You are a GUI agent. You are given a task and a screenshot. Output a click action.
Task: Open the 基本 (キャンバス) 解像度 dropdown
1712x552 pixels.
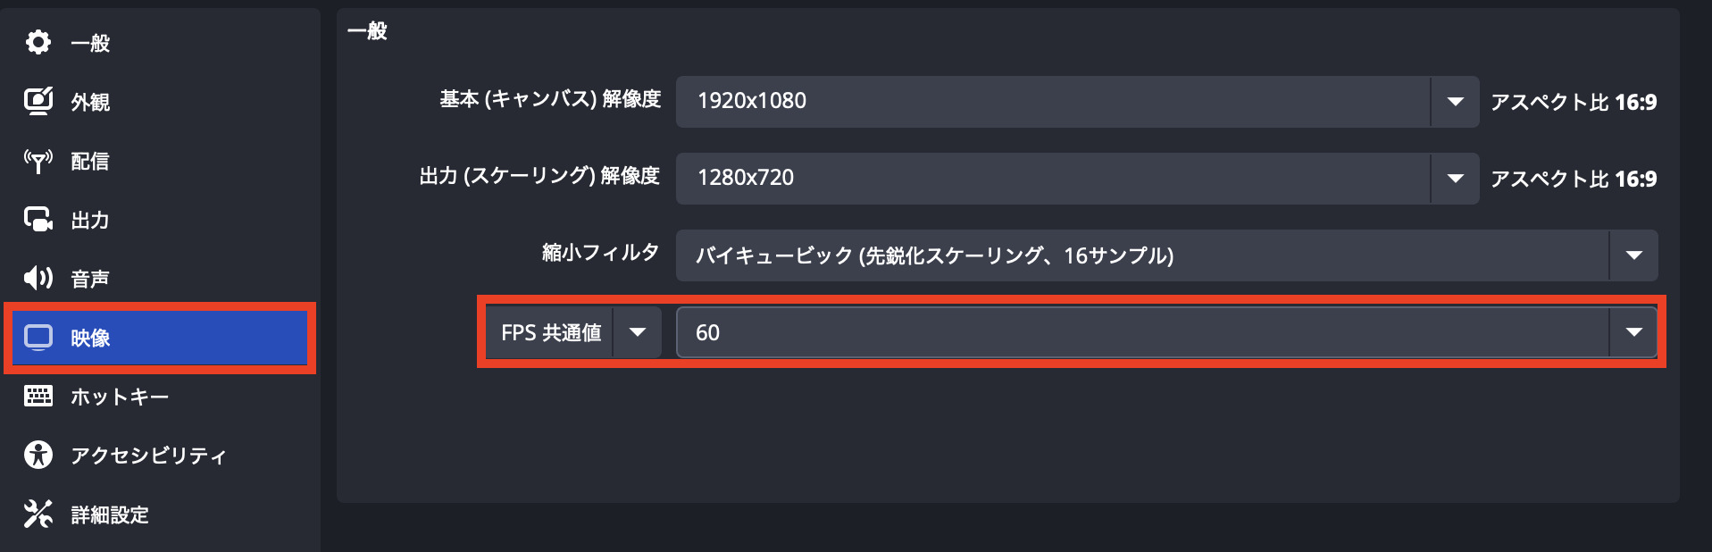pos(1456,101)
